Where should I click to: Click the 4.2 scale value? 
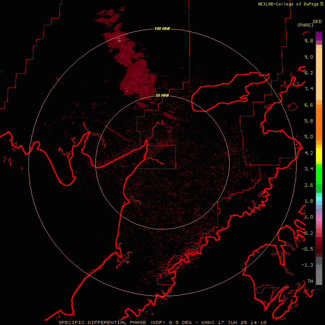point(309,153)
